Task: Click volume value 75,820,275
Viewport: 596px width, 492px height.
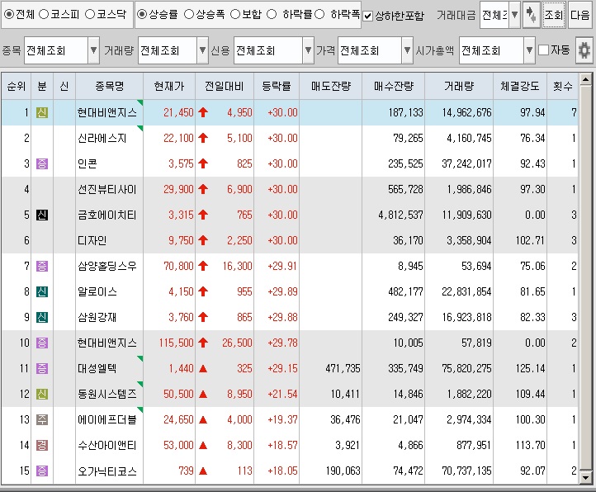Action: (466, 368)
